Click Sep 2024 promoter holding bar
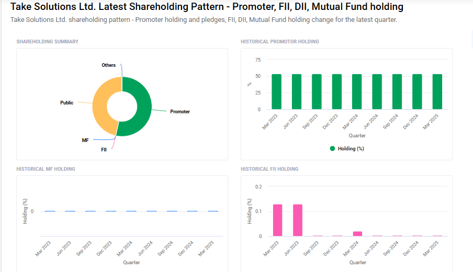This screenshot has width=473, height=272. pyautogui.click(x=397, y=92)
